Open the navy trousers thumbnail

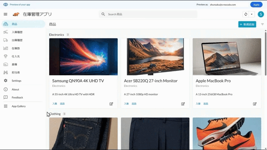(155, 133)
